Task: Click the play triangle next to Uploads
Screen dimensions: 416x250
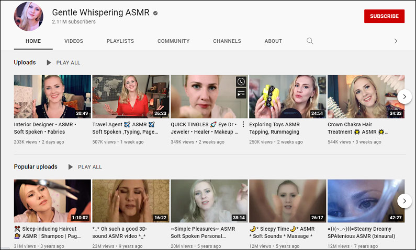Action: 49,63
